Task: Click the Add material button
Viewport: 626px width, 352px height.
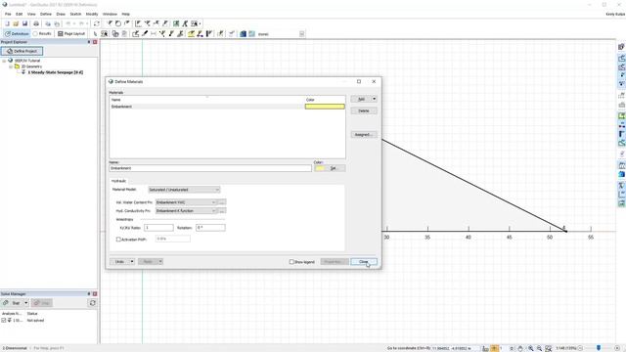Action: pos(361,99)
